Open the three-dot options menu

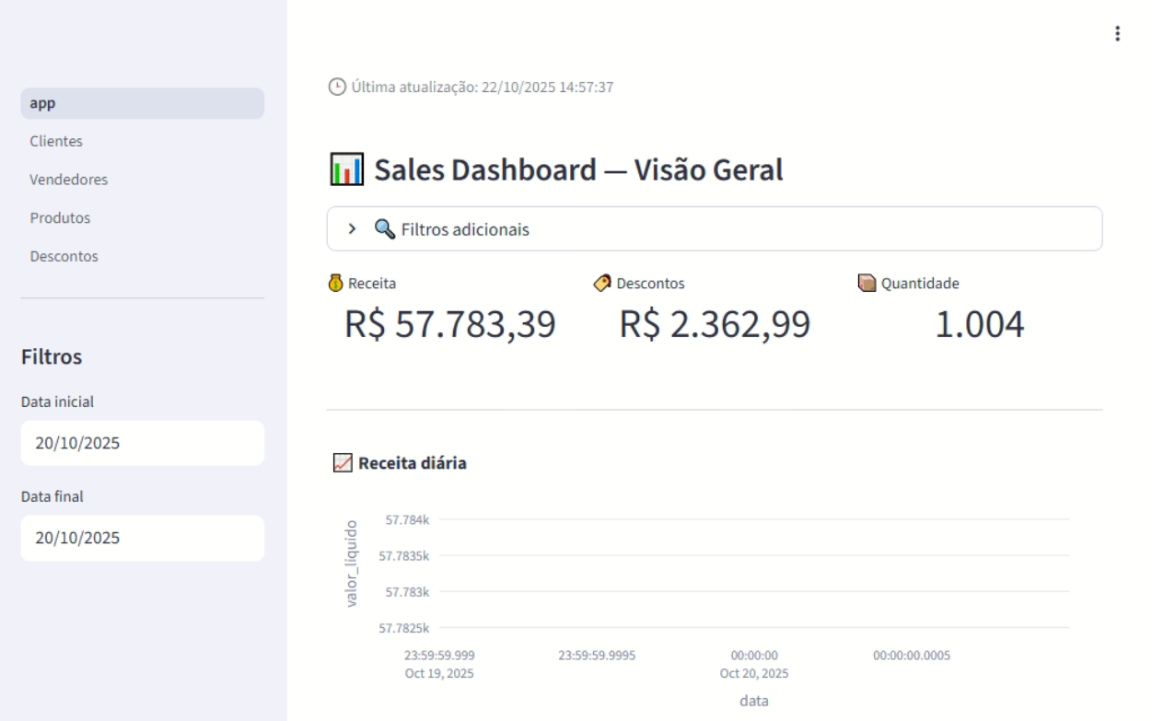point(1118,35)
